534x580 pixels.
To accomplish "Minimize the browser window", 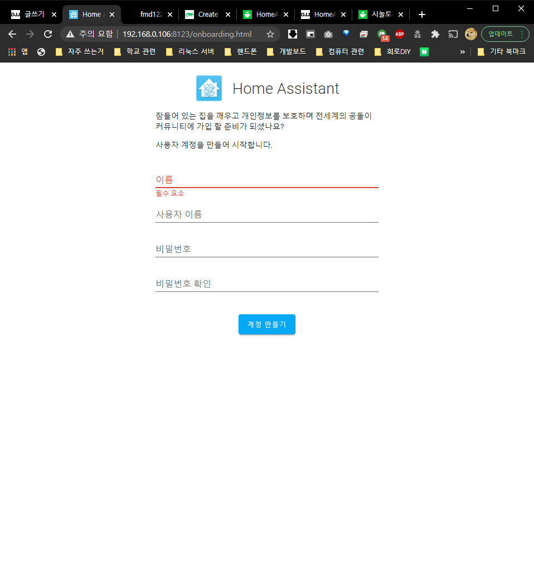I will pos(470,8).
